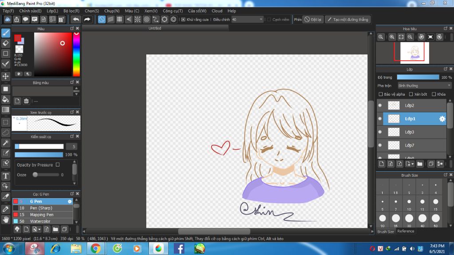454x255 pixels.
Task: Click Tạo một đường thẳng button
Action: (x=348, y=19)
